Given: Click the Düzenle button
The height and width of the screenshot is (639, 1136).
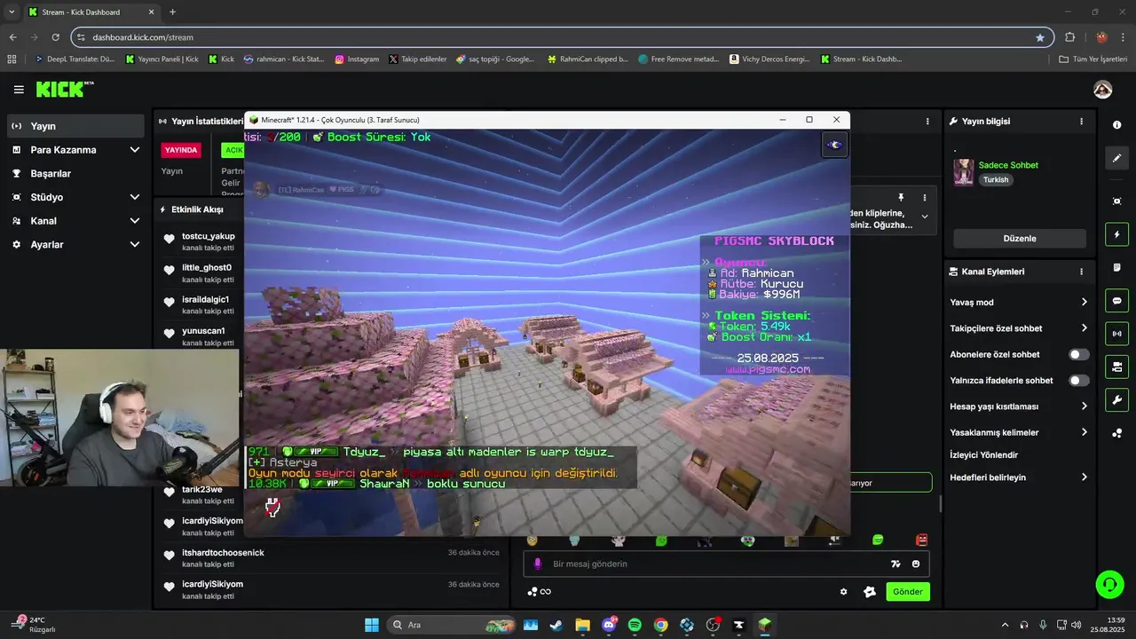Looking at the screenshot, I should pyautogui.click(x=1020, y=238).
